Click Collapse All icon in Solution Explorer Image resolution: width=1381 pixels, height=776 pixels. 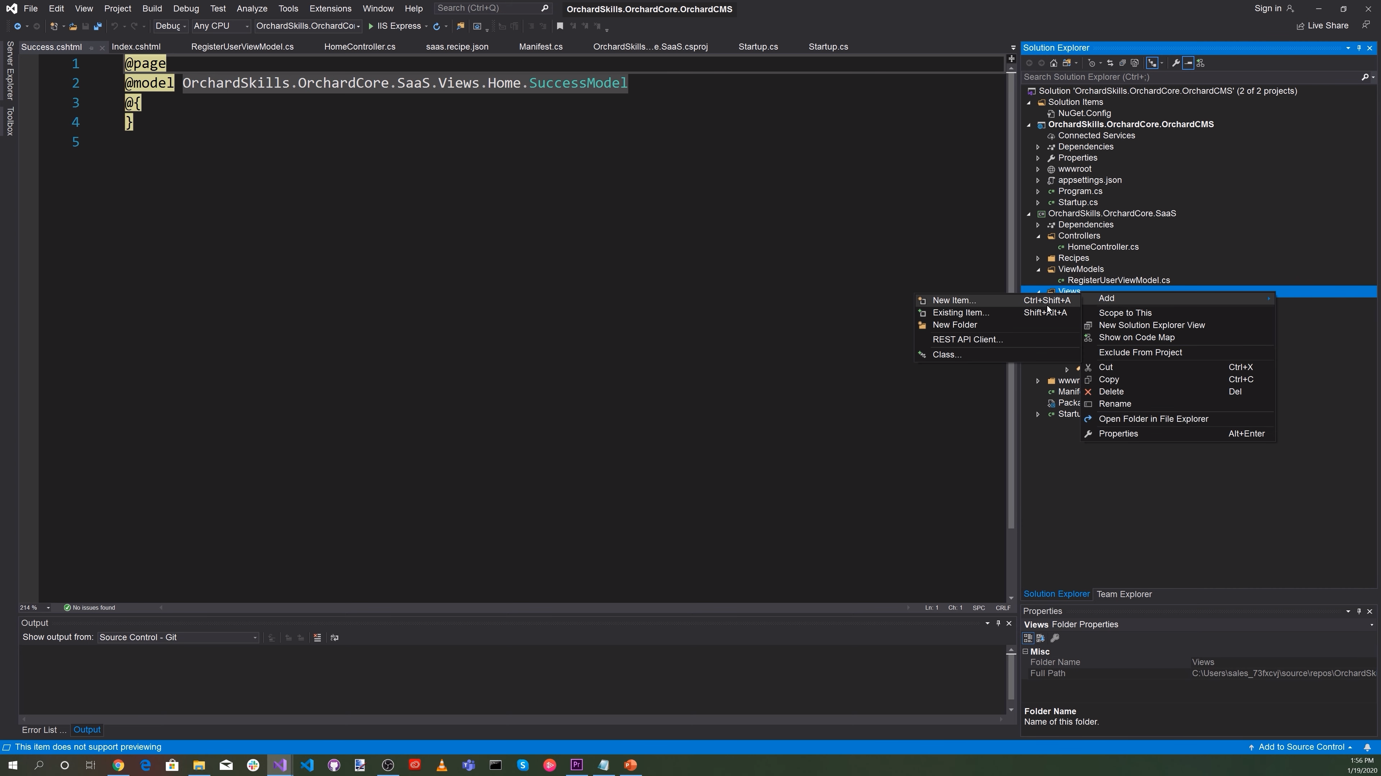1122,63
